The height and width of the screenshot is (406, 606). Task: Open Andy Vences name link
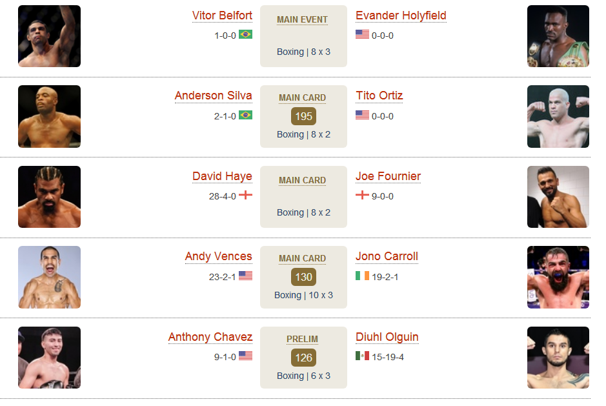pos(218,256)
